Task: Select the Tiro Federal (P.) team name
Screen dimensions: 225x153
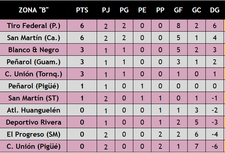Action: 34,26
